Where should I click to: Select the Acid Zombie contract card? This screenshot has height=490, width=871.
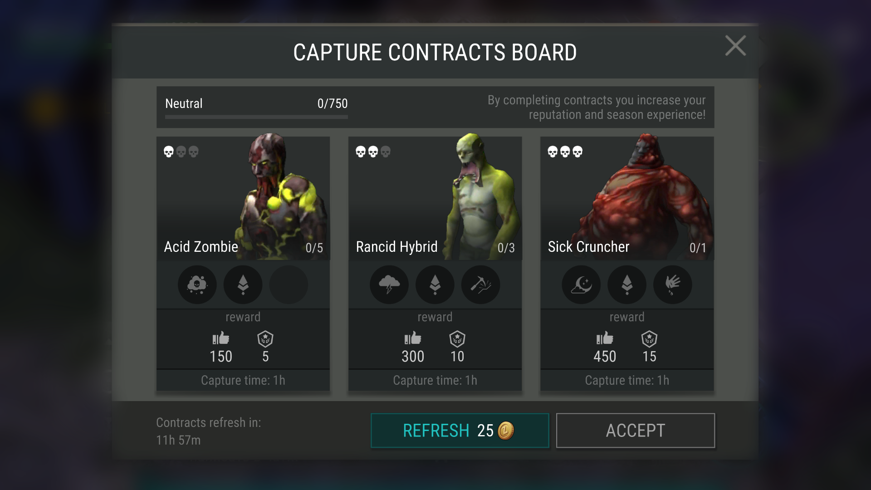(243, 264)
